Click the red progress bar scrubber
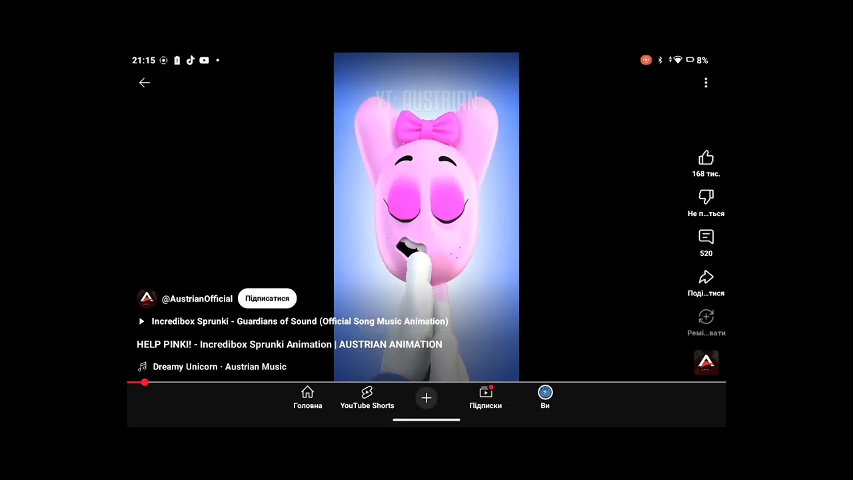Viewport: 853px width, 480px height. click(x=145, y=382)
